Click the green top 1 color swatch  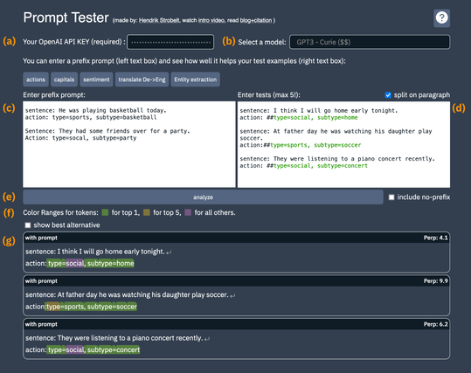[x=105, y=212]
